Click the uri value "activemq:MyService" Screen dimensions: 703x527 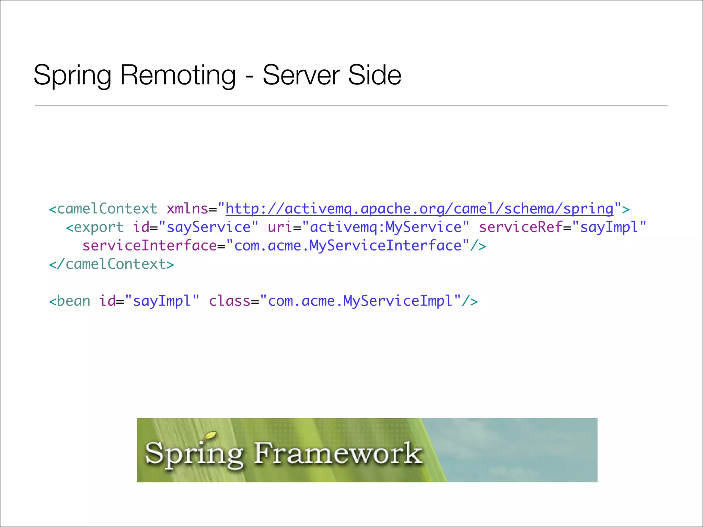(x=385, y=227)
